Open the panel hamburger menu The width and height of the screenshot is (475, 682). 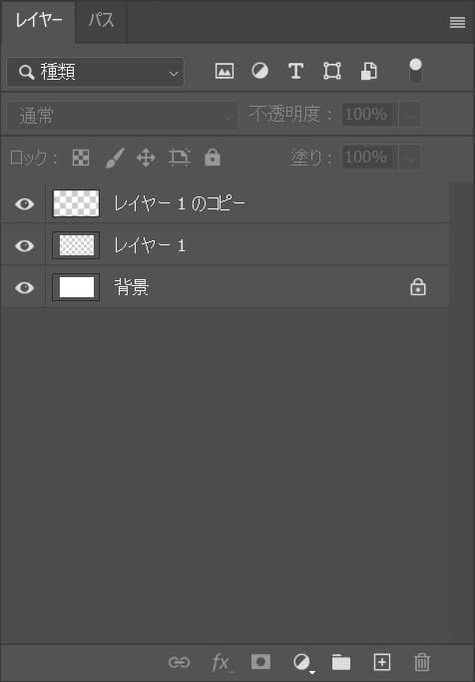pos(457,22)
